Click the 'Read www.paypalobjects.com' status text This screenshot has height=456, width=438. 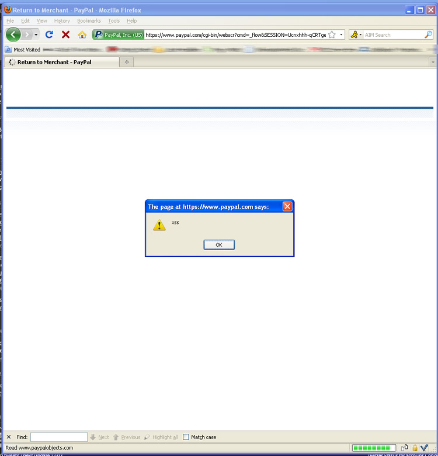[x=39, y=448]
